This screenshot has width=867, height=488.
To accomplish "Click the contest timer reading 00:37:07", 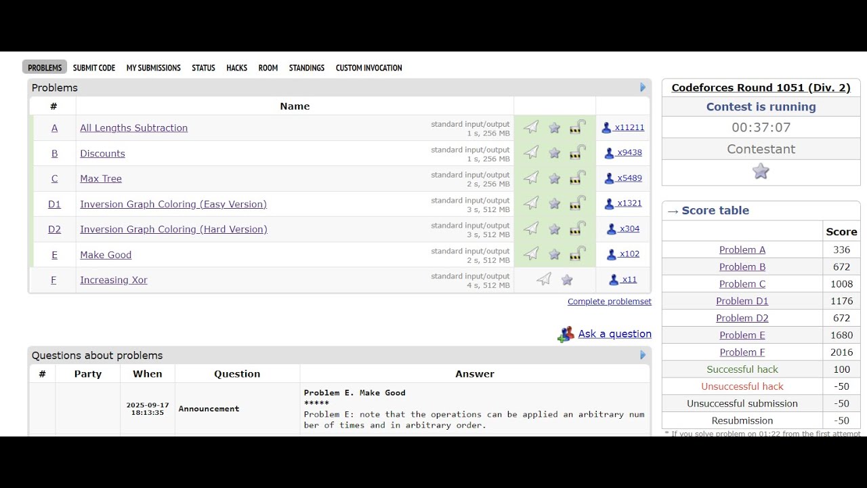I will click(x=761, y=127).
